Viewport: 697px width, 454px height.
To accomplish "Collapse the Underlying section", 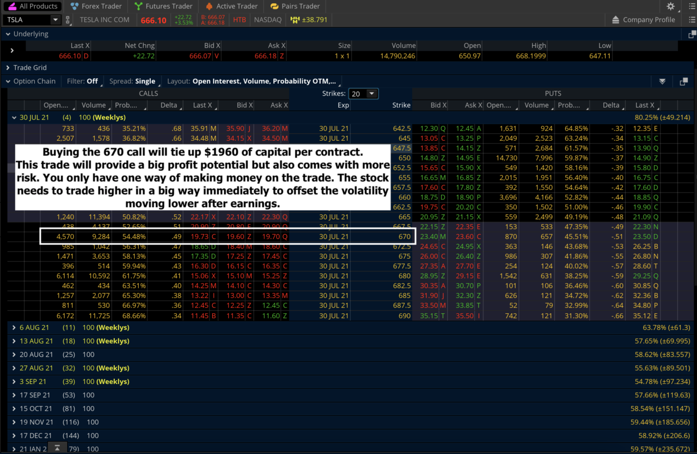I will click(8, 34).
